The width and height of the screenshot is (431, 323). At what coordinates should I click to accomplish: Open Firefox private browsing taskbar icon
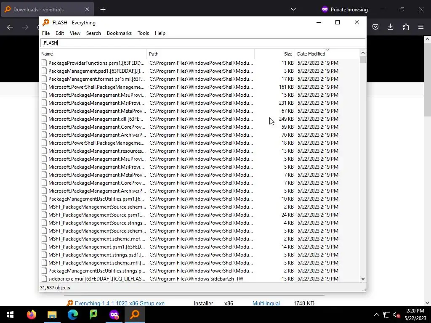click(x=114, y=315)
